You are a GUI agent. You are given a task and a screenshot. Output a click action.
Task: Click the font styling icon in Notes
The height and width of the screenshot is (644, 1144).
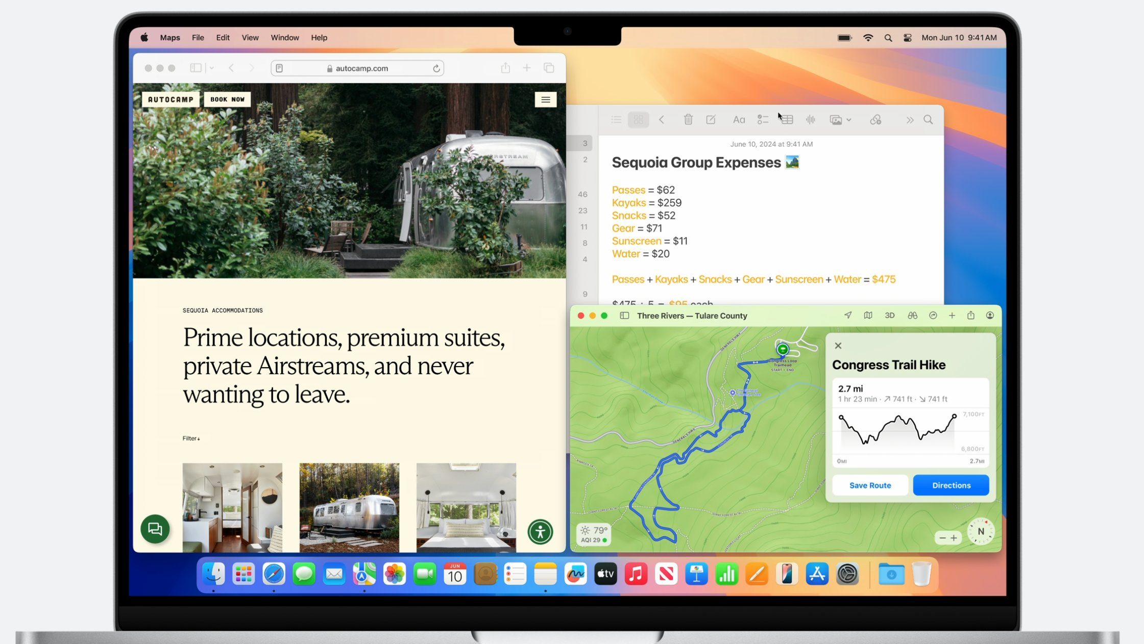tap(738, 119)
